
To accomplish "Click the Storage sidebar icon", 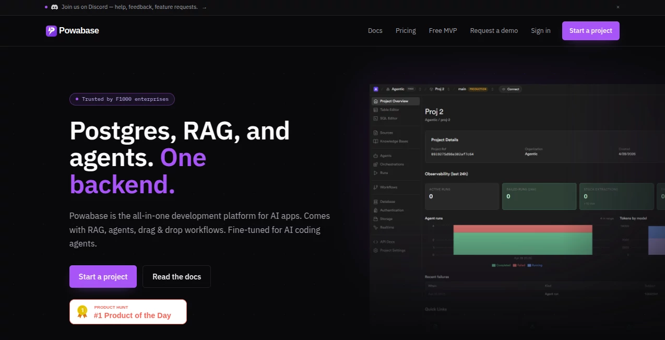I will coord(376,219).
